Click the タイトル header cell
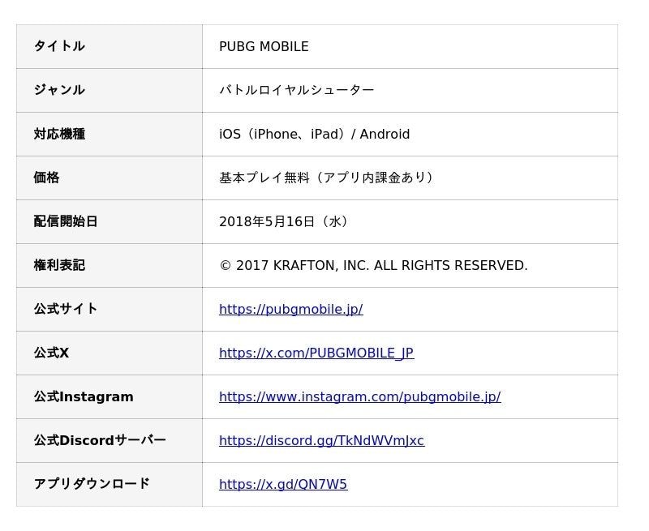Viewport: 649px width, 531px height. coord(110,47)
